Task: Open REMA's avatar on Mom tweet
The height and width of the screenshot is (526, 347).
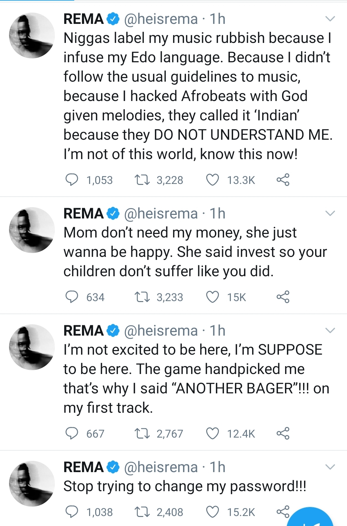Action: (x=32, y=230)
